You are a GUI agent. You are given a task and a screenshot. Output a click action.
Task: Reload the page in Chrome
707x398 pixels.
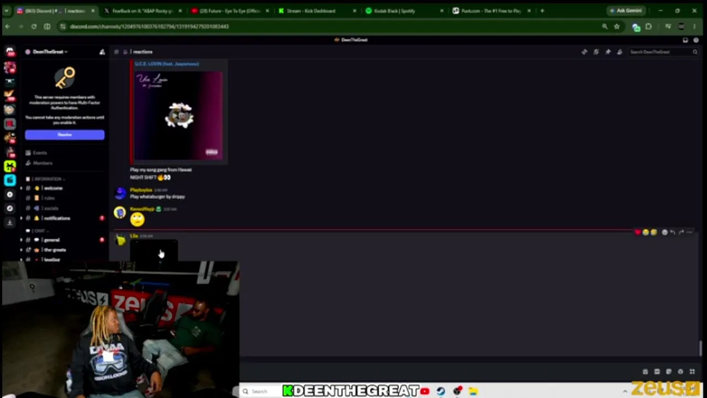click(34, 27)
